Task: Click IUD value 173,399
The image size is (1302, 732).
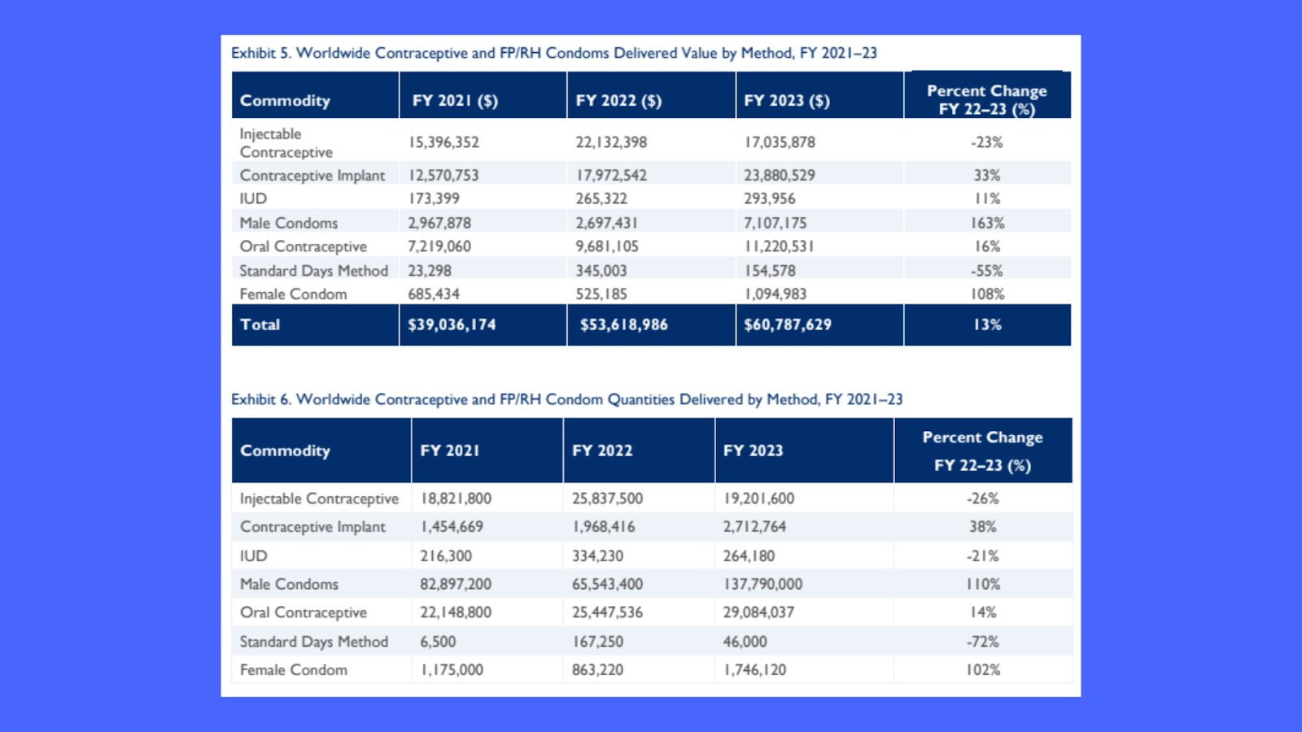Action: [434, 198]
